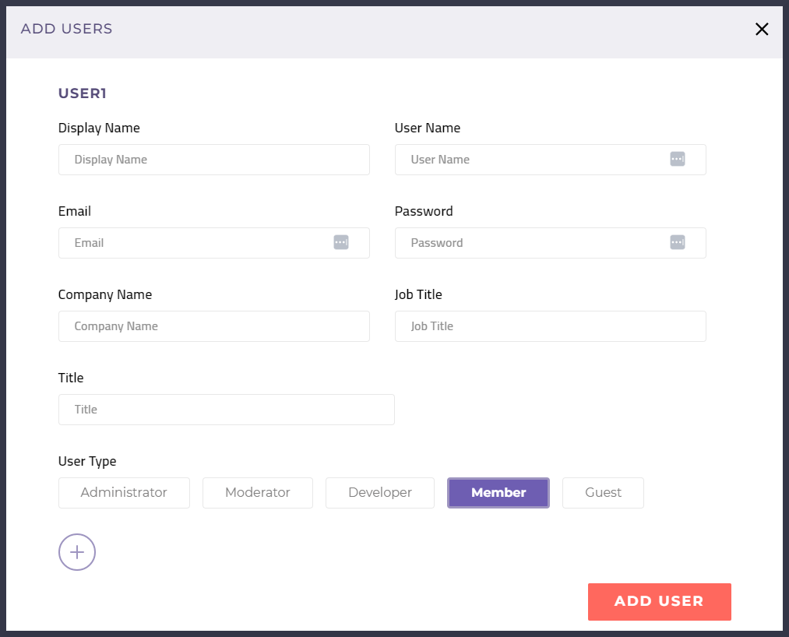Focus the Company Name field
Viewport: 789px width, 637px height.
click(213, 326)
